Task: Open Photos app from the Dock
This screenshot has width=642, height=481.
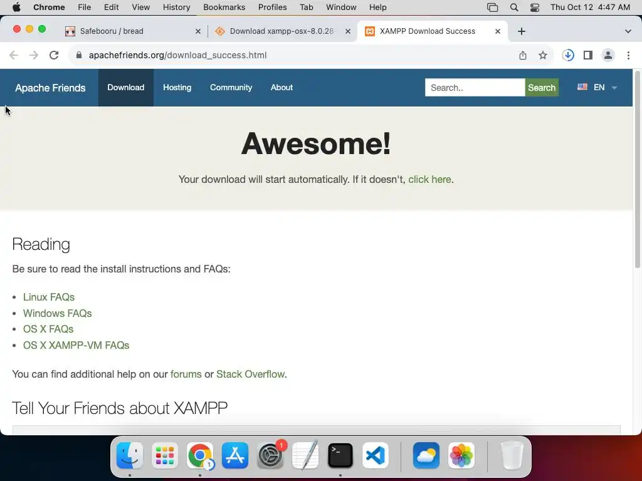Action: tap(461, 455)
